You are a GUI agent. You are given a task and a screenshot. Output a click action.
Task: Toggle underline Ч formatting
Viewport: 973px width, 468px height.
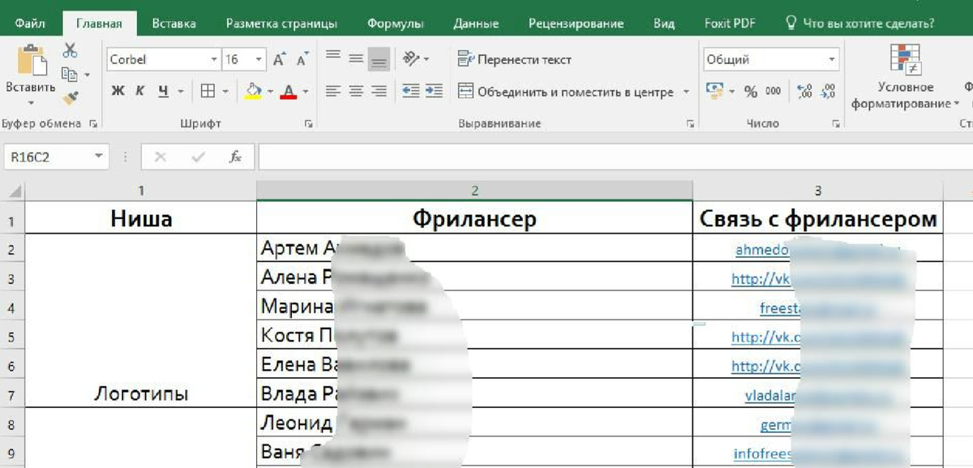(163, 92)
